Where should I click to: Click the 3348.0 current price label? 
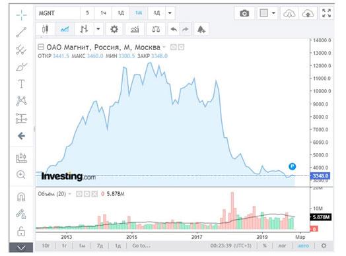pyautogui.click(x=320, y=176)
